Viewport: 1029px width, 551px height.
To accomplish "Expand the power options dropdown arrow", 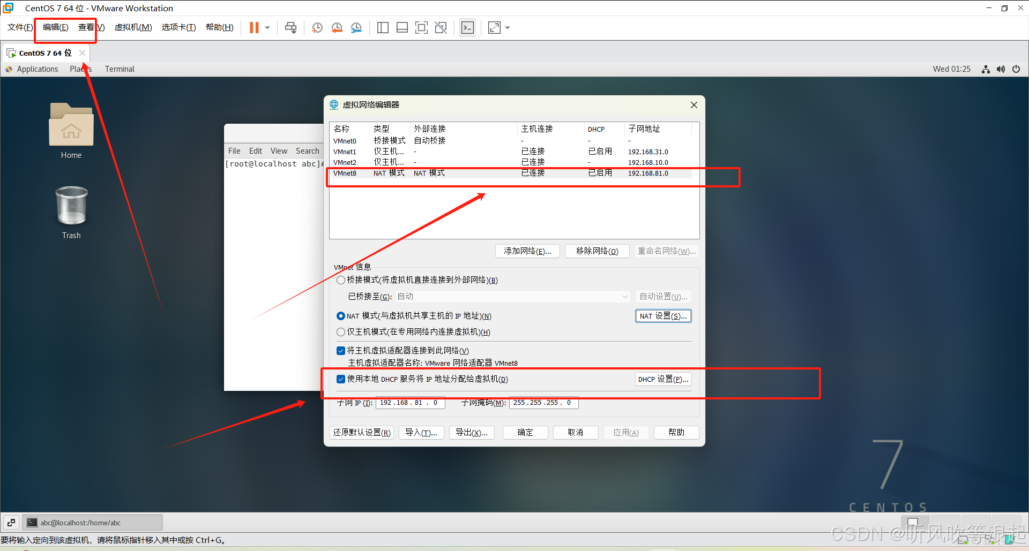I will click(x=267, y=28).
